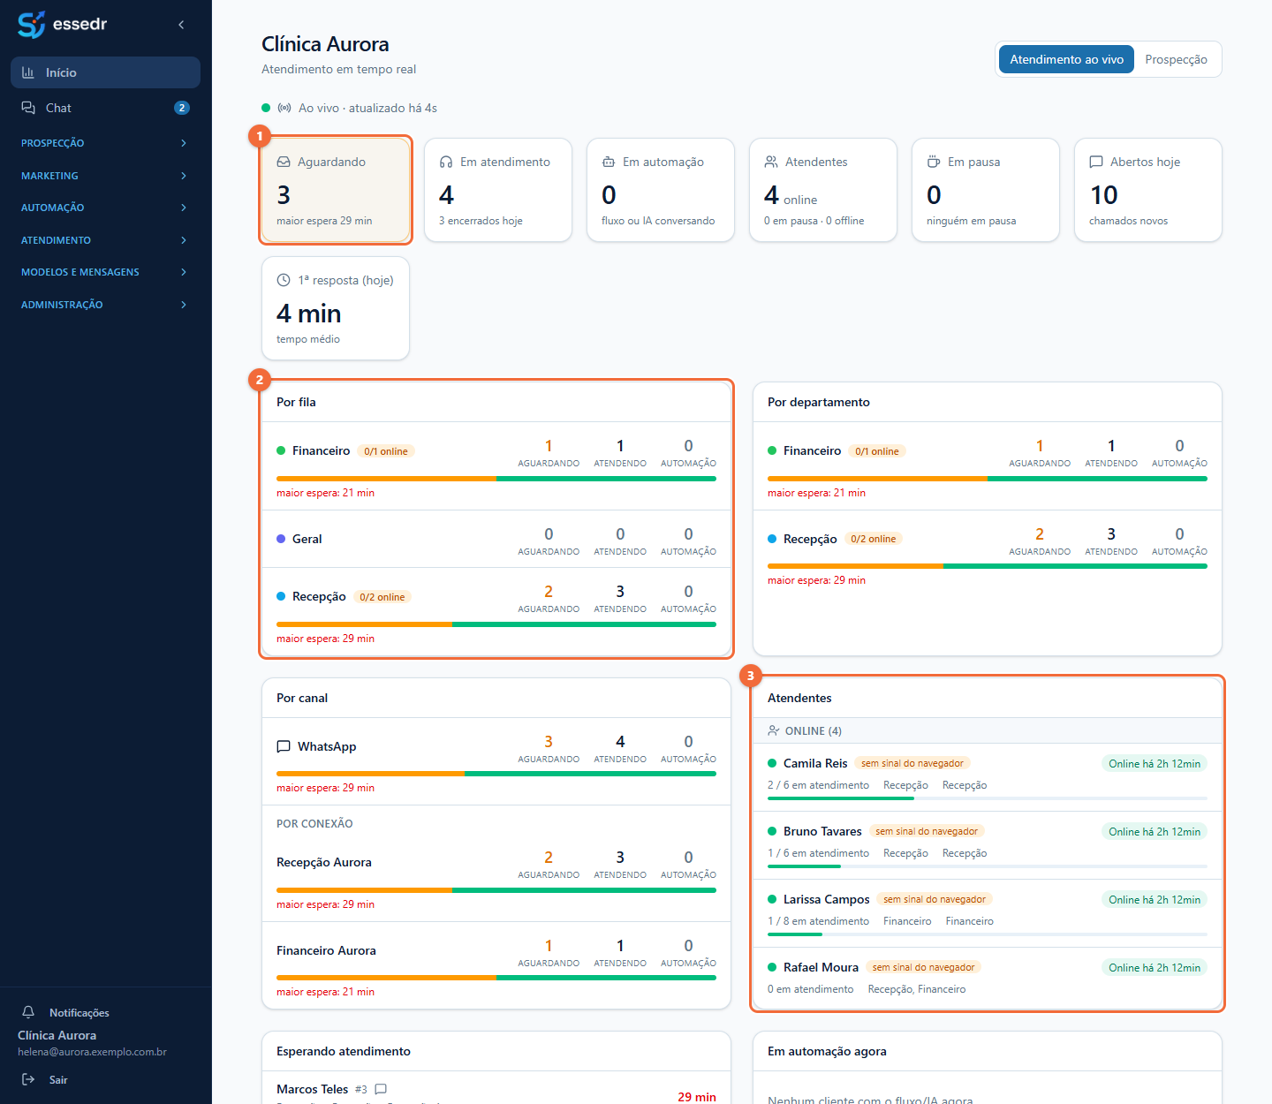Click the 1ª resposta clock icon

pyautogui.click(x=284, y=280)
